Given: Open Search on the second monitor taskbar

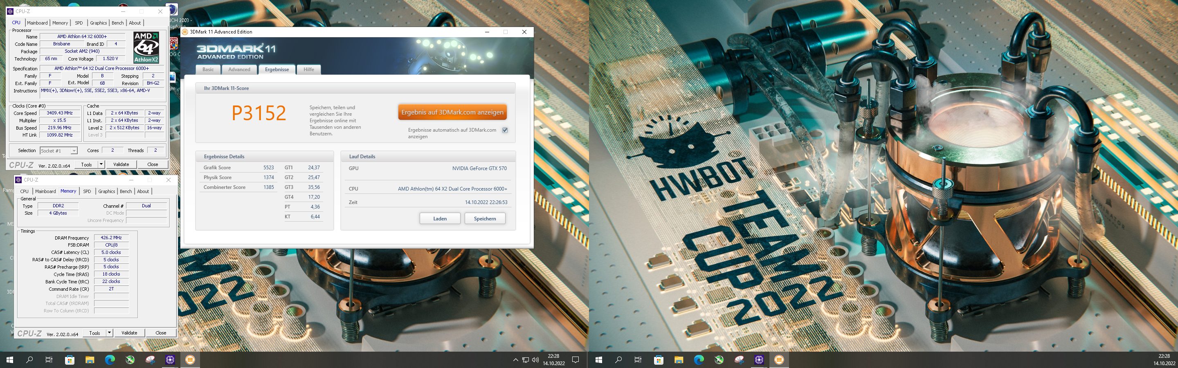Looking at the screenshot, I should pyautogui.click(x=619, y=360).
